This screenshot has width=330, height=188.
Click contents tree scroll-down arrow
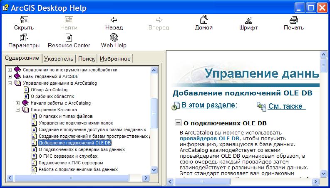tap(154, 170)
